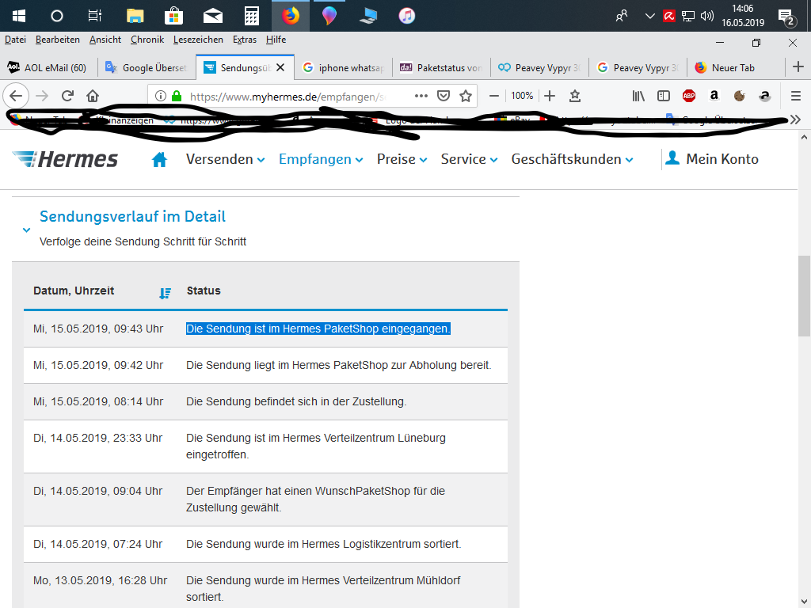Open a new browser tab
Viewport: 811px width, 608px height.
(798, 66)
